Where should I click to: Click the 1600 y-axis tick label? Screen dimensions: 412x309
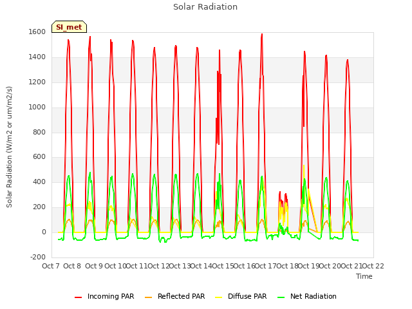pos(37,32)
